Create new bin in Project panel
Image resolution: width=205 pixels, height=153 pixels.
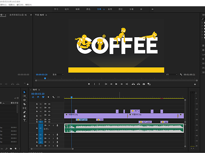pyautogui.click(x=11, y=149)
